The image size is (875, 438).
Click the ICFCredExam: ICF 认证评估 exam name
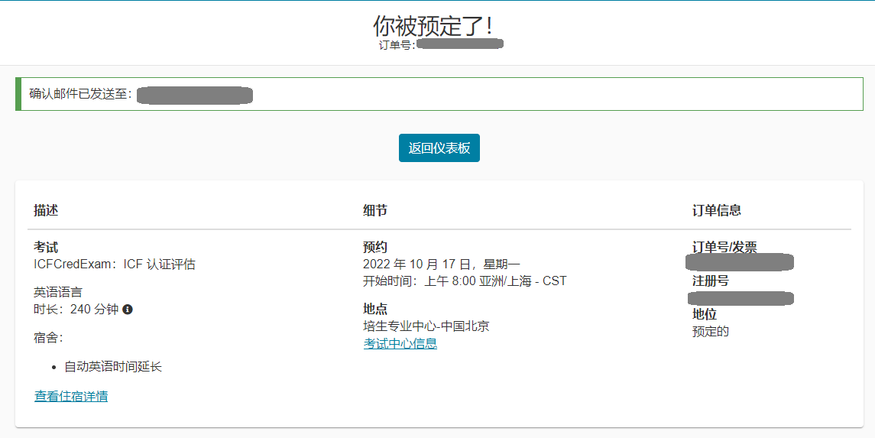click(x=115, y=264)
